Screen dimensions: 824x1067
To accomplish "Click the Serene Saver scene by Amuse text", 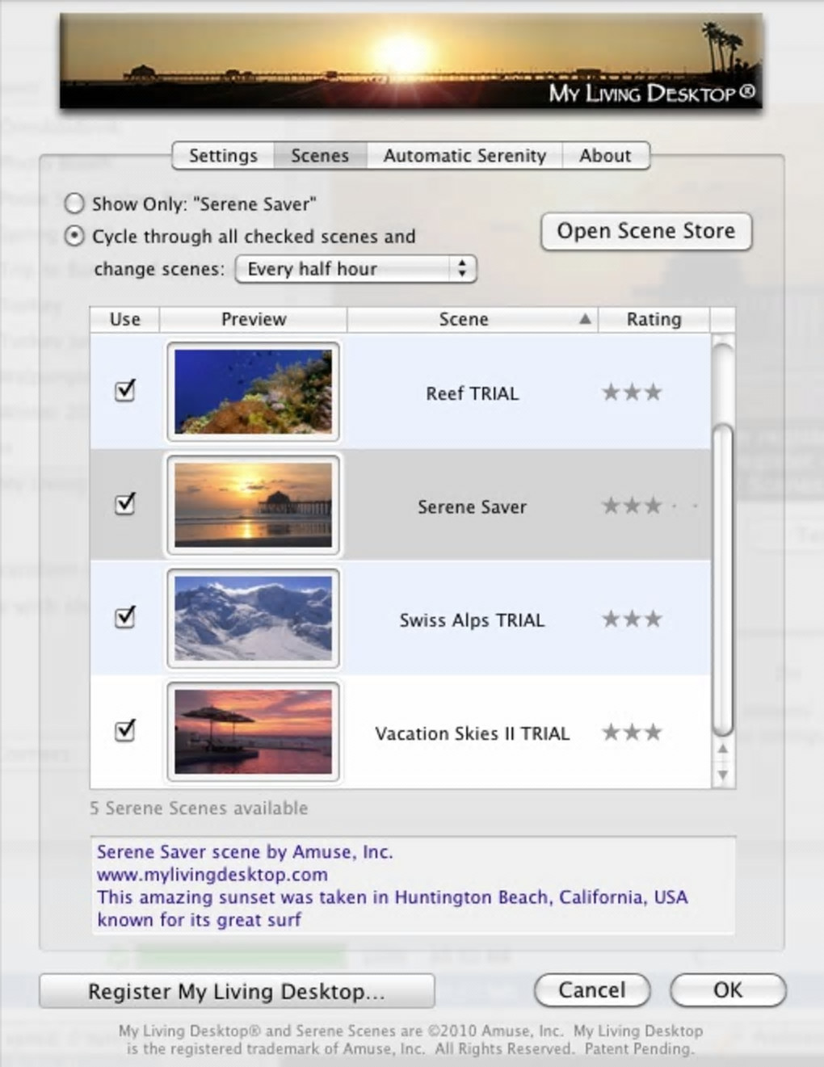I will click(245, 852).
